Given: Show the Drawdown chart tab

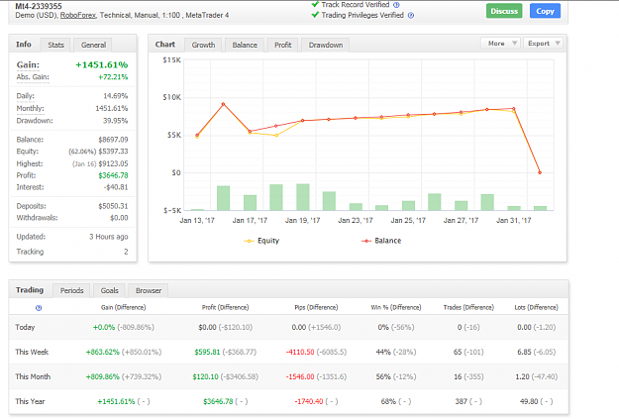Looking at the screenshot, I should tap(326, 45).
